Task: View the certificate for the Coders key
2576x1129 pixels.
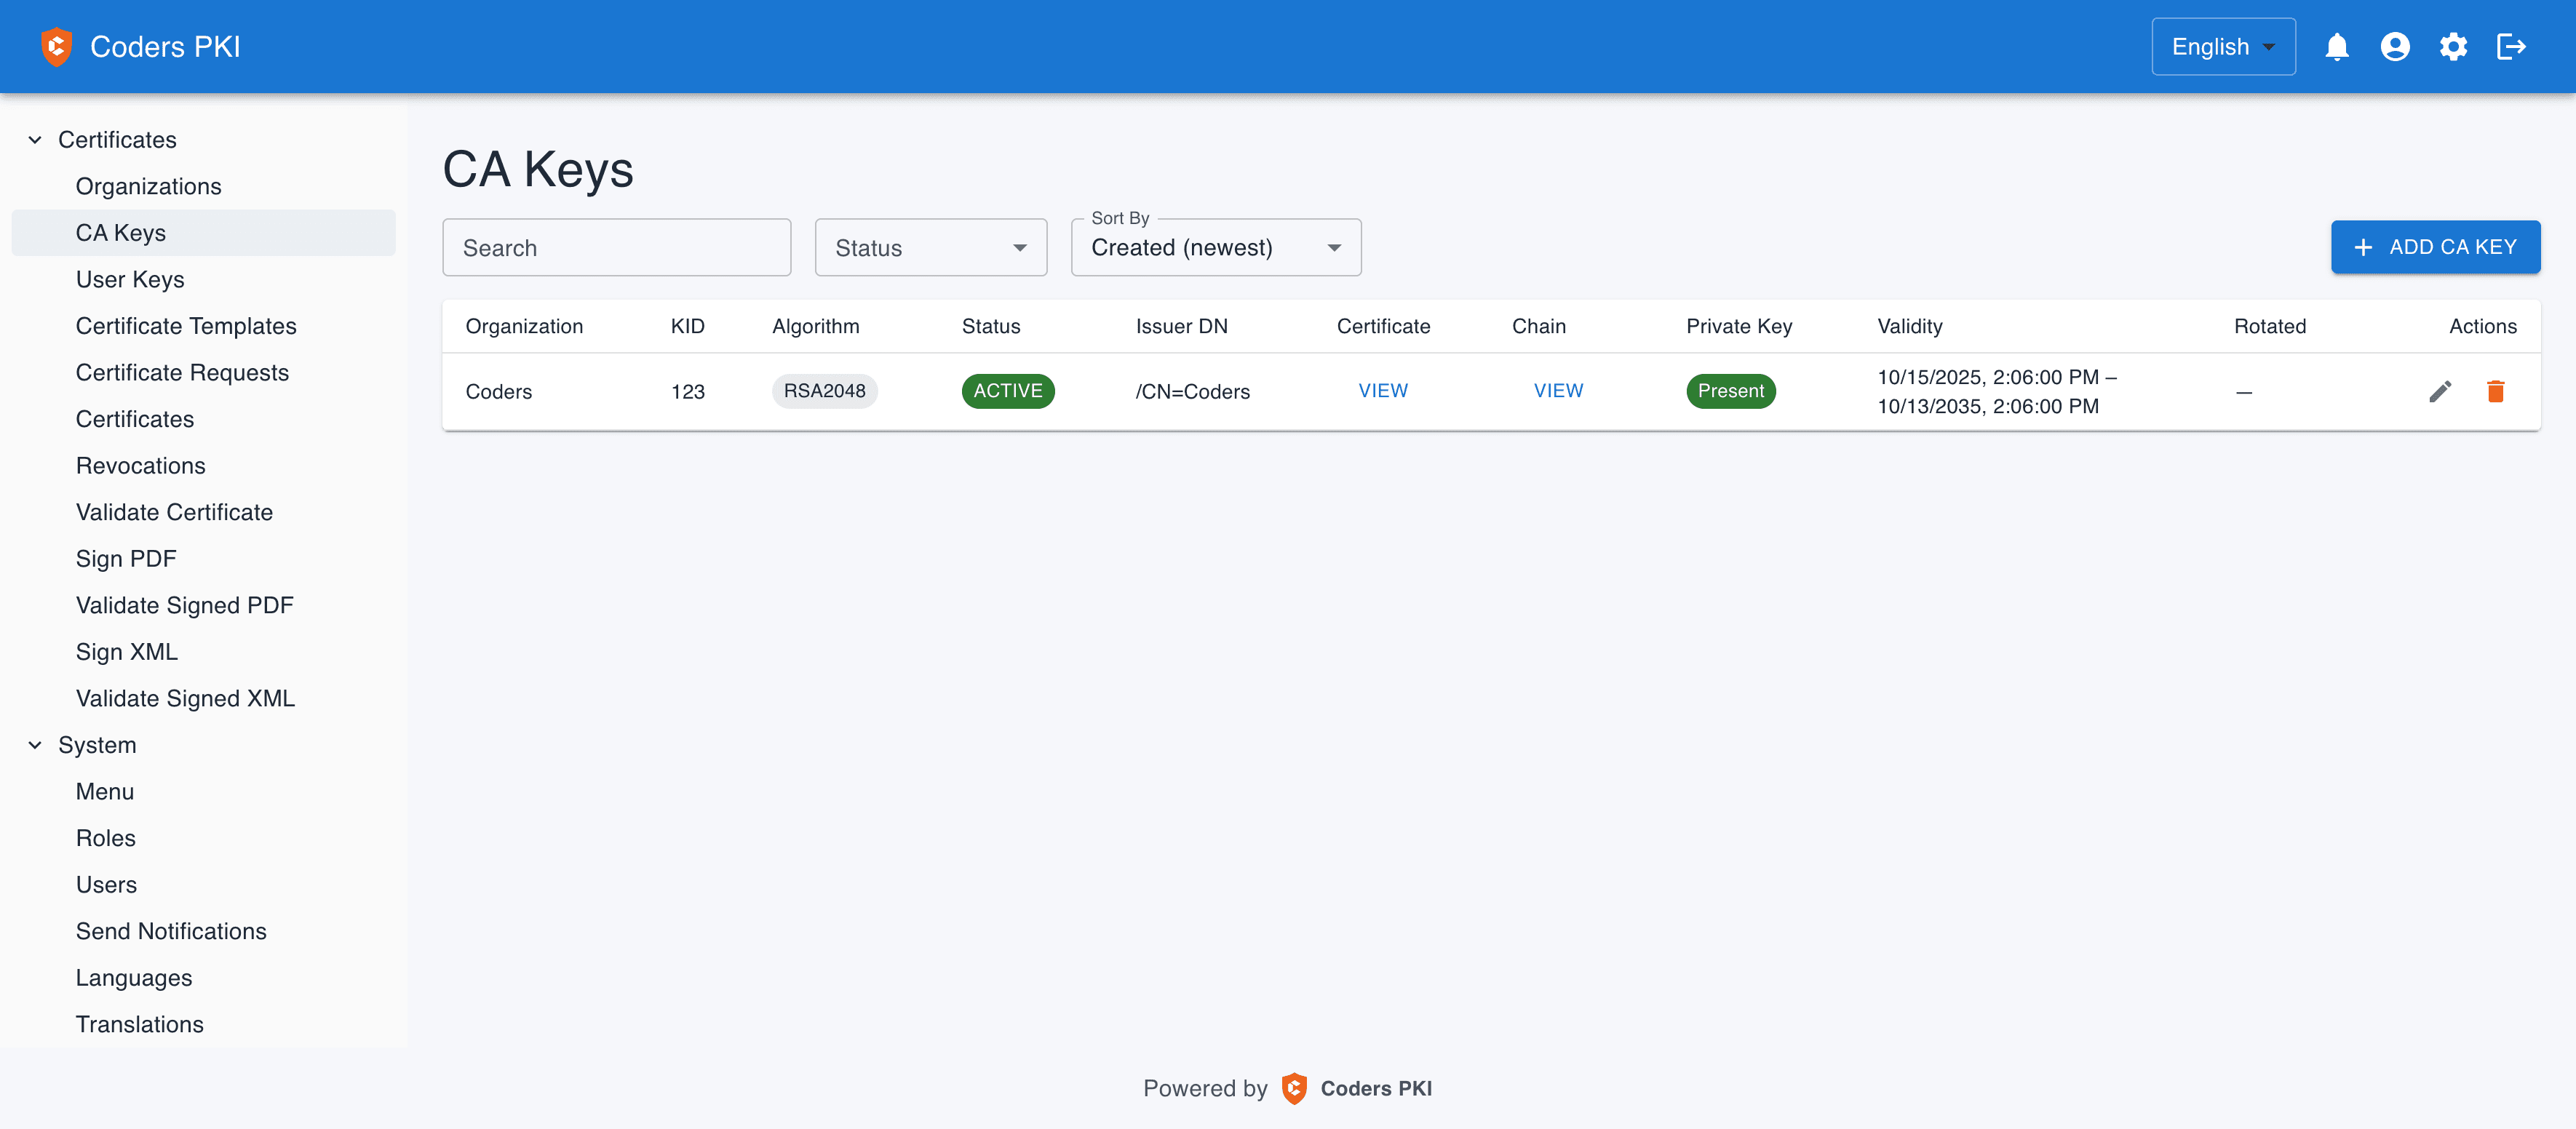Action: tap(1383, 391)
